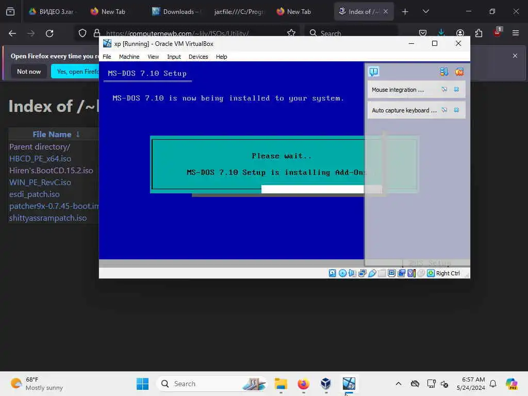Open the HBCD_PE_x64.iso link
528x396 pixels.
40,159
